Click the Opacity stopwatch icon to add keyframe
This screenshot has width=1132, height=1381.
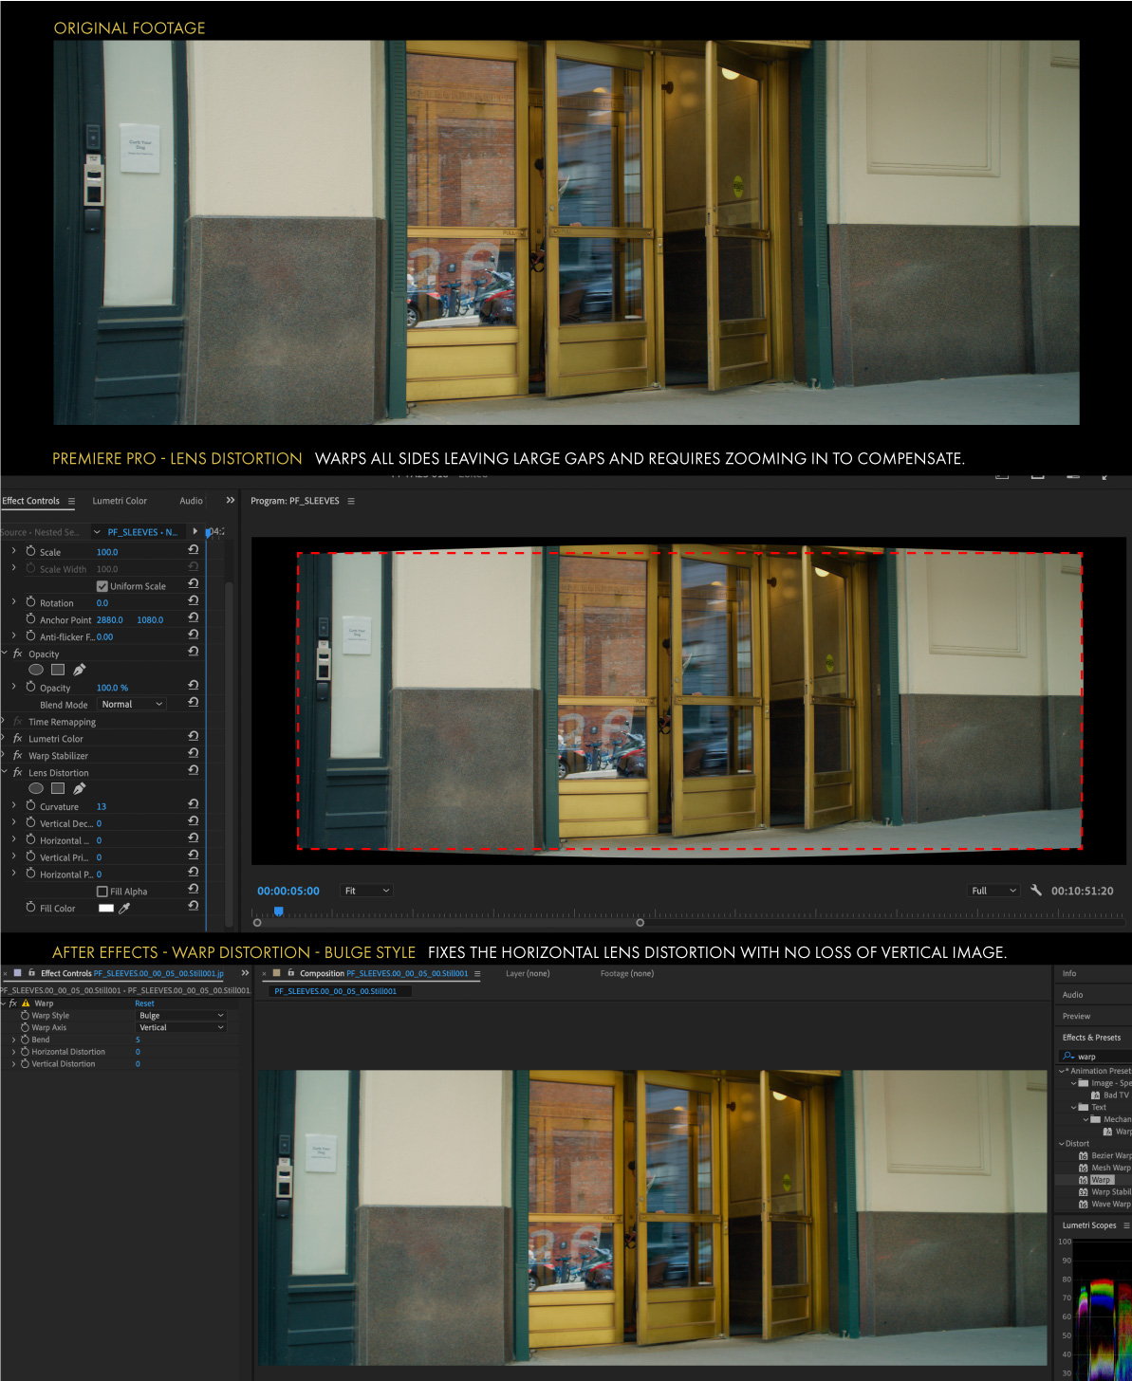click(30, 687)
